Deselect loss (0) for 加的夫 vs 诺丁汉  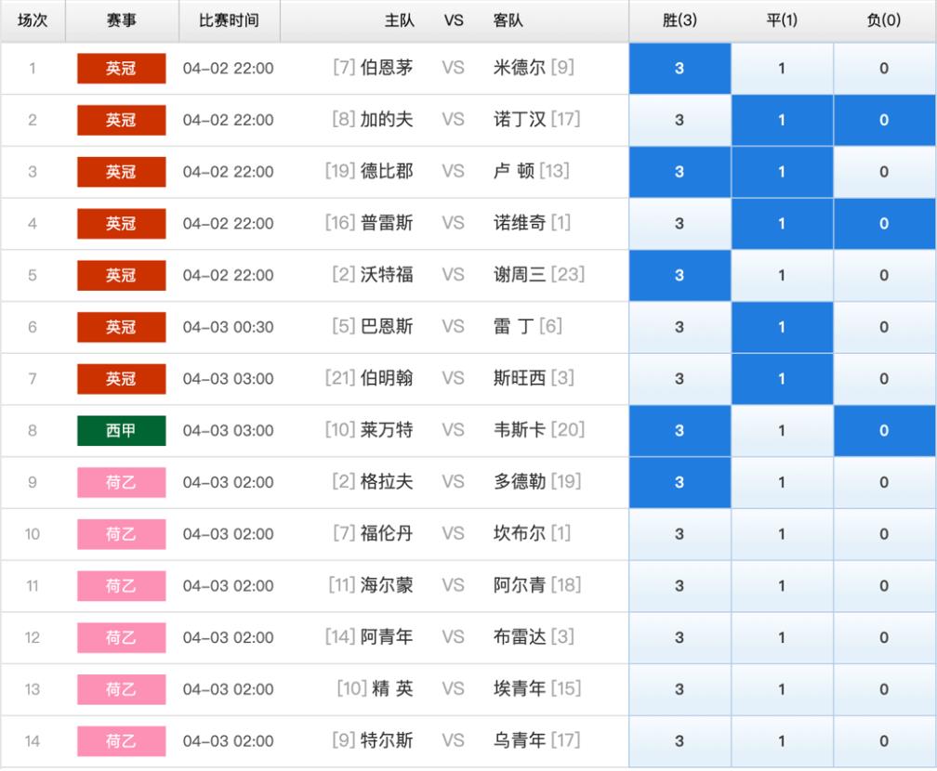[x=884, y=120]
